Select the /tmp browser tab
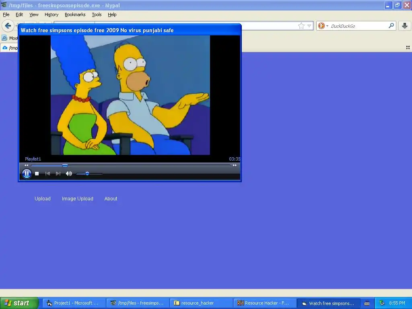 10,48
